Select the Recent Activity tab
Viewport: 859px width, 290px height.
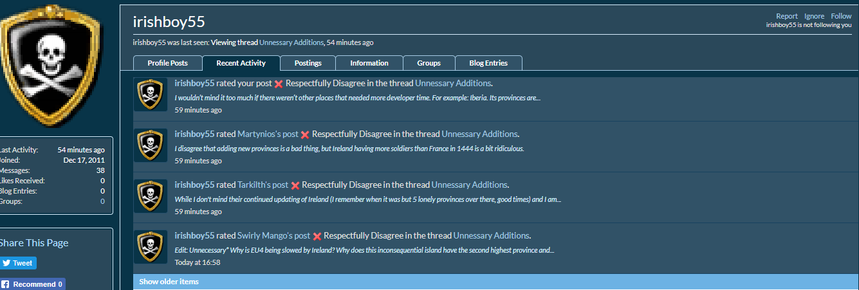coord(241,63)
